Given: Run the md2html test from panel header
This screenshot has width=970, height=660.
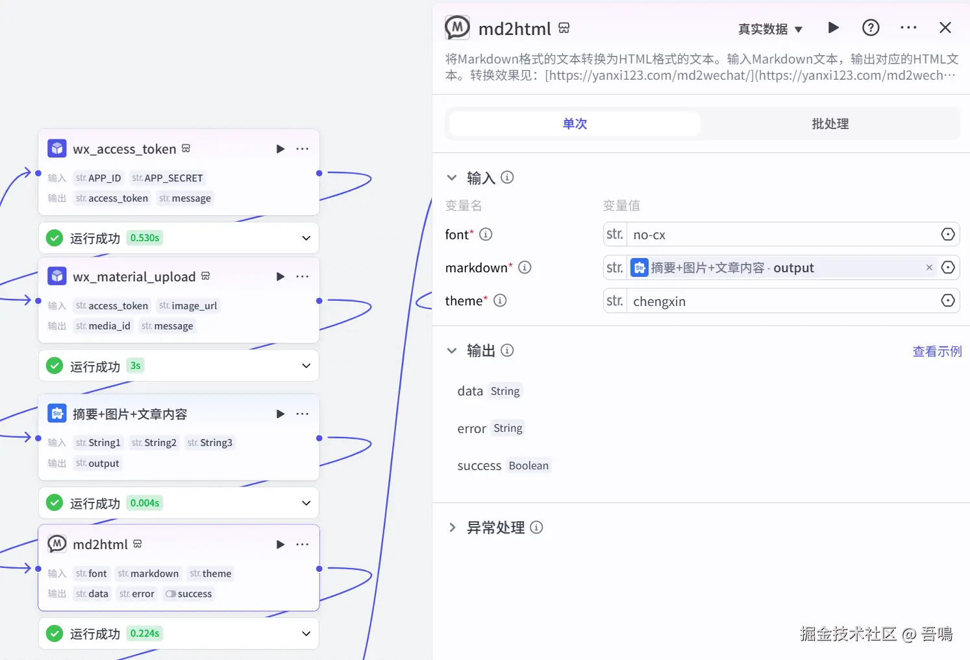Looking at the screenshot, I should click(834, 28).
